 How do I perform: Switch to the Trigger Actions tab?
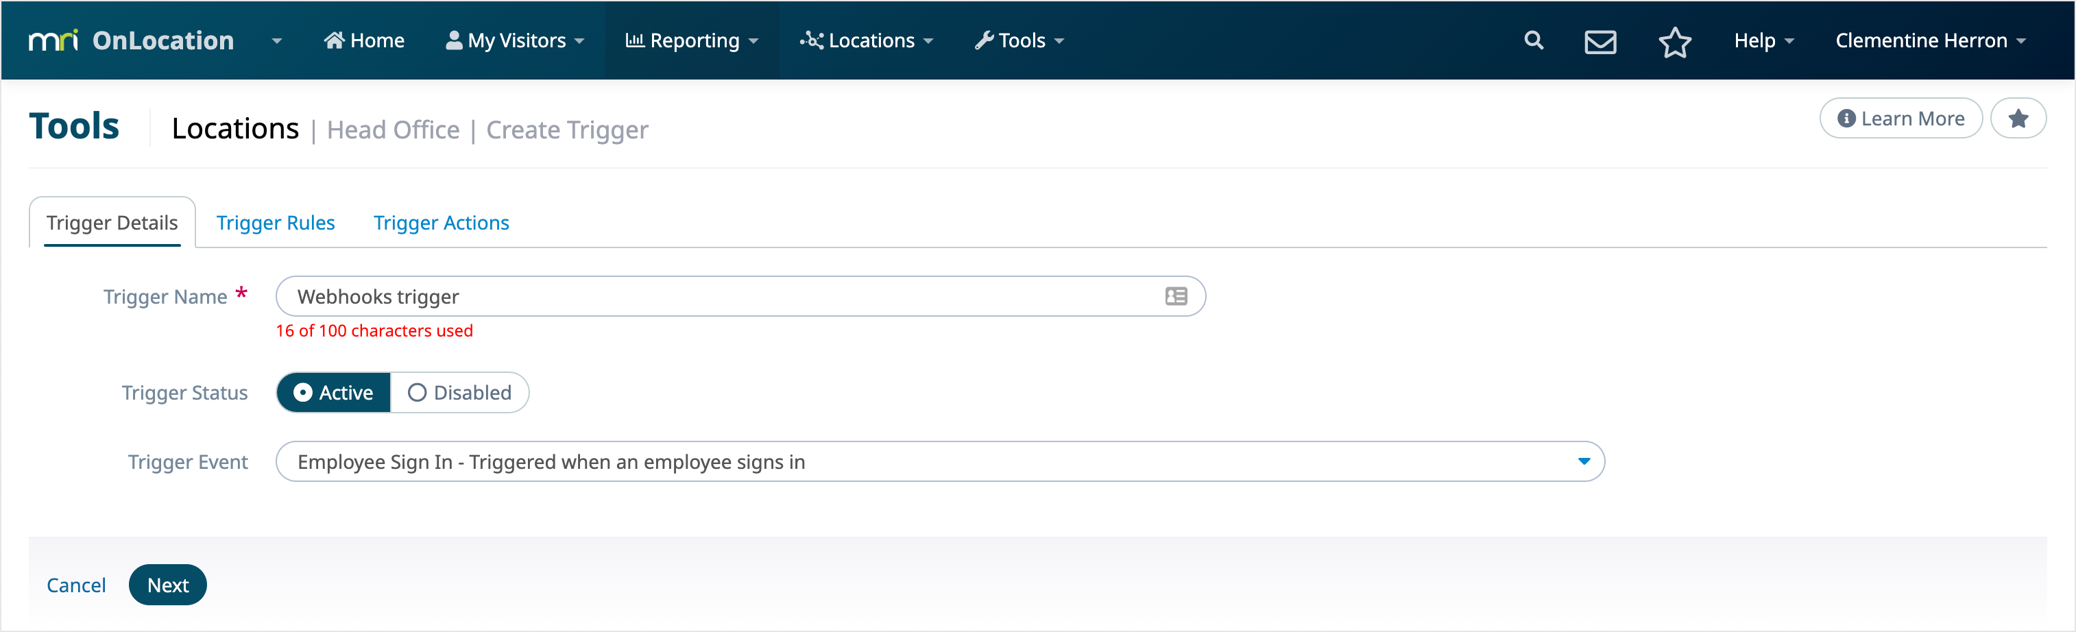click(x=441, y=223)
